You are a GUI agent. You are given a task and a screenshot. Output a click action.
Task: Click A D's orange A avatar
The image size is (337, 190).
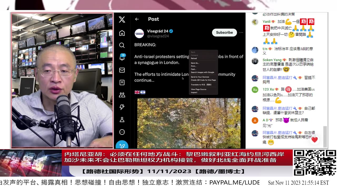click(255, 120)
